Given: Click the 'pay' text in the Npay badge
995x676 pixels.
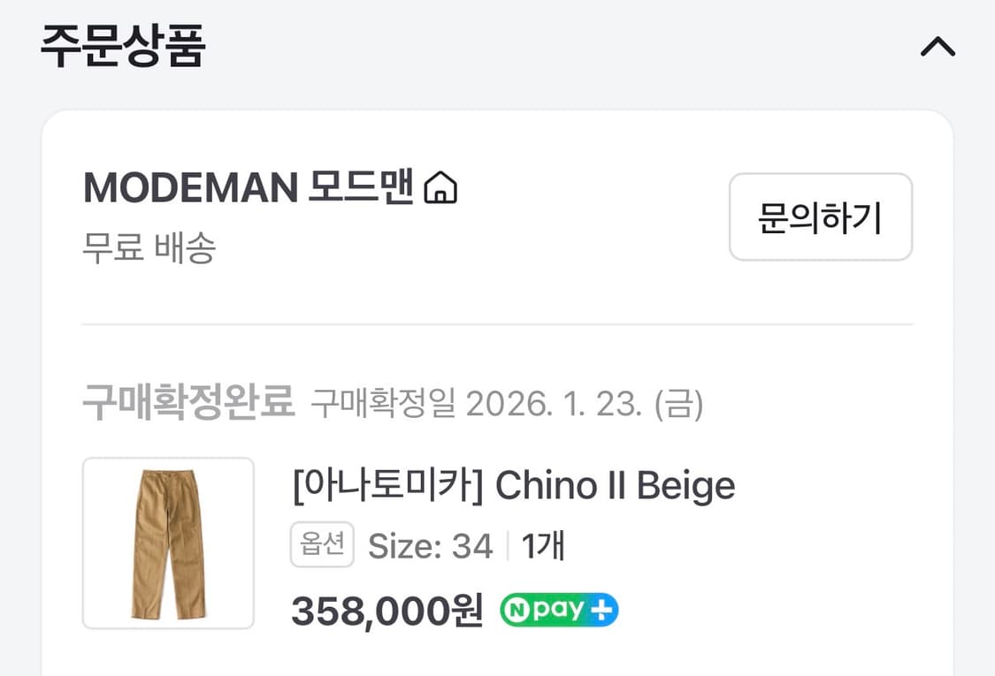Looking at the screenshot, I should point(559,610).
